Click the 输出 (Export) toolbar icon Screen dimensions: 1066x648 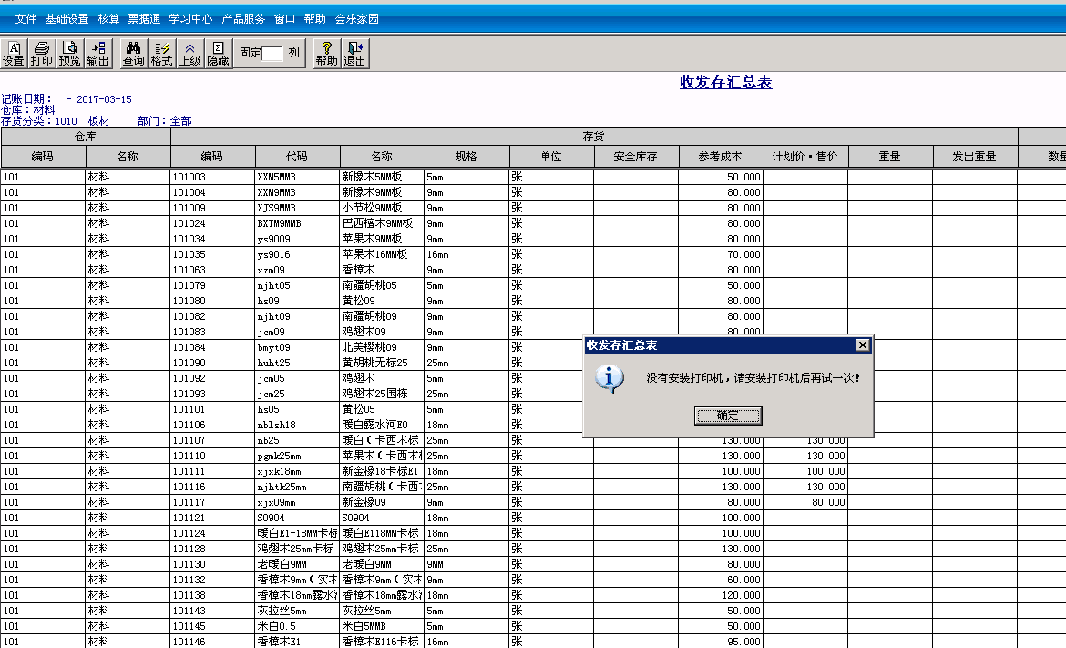pyautogui.click(x=97, y=52)
